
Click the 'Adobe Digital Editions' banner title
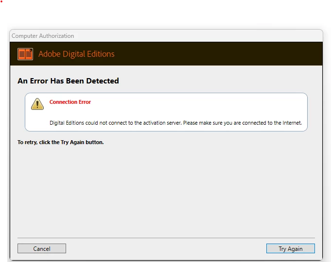(76, 54)
